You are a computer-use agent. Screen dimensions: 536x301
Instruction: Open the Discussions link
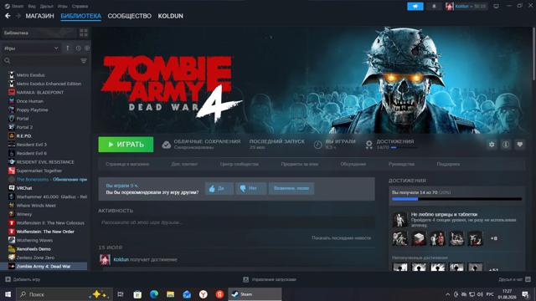coord(353,164)
